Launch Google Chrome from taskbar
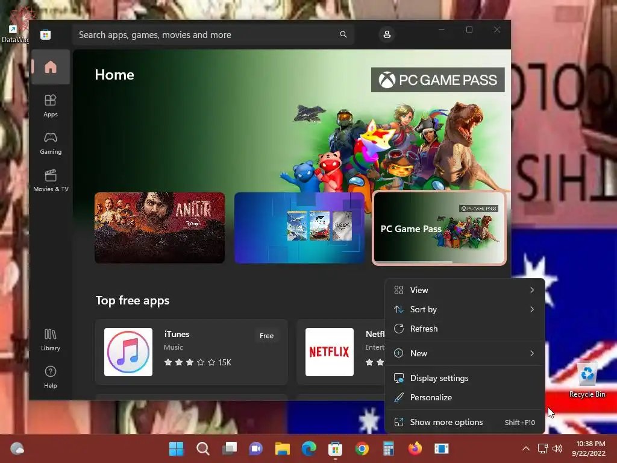Image resolution: width=617 pixels, height=463 pixels. point(362,449)
